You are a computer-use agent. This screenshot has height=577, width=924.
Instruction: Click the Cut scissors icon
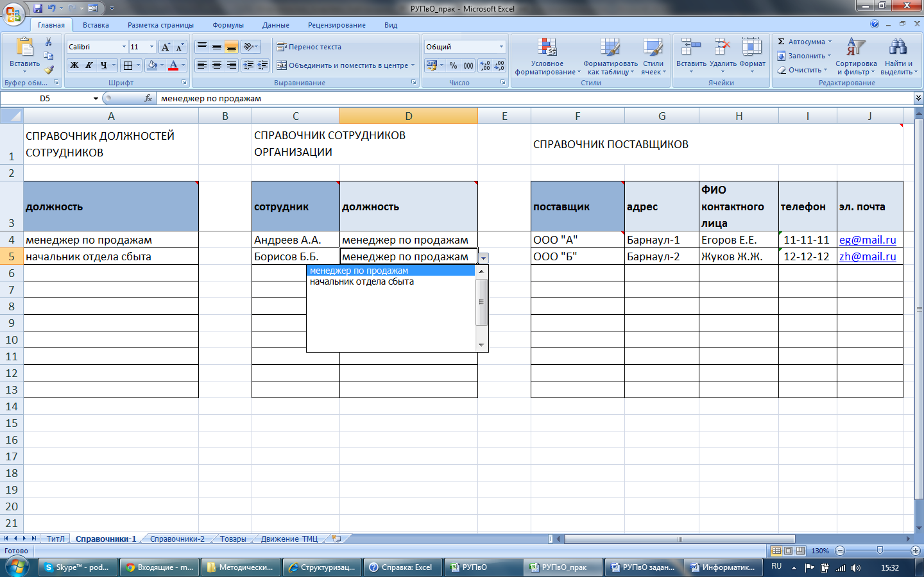pos(48,42)
